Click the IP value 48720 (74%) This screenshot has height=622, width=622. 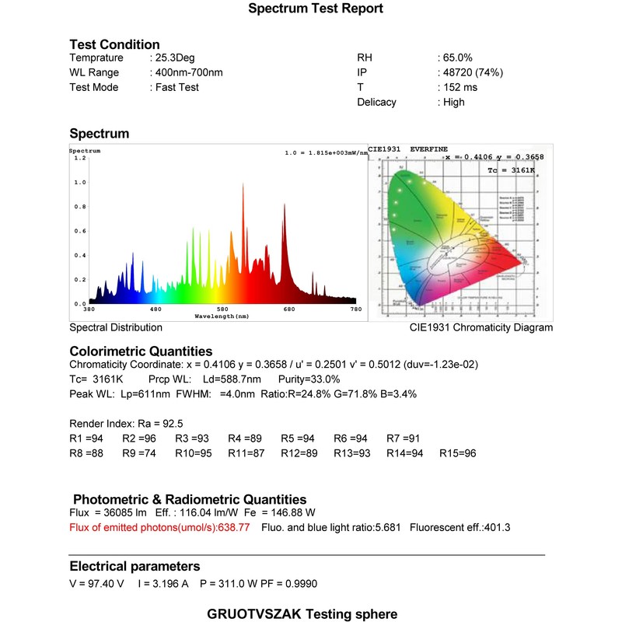(473, 72)
